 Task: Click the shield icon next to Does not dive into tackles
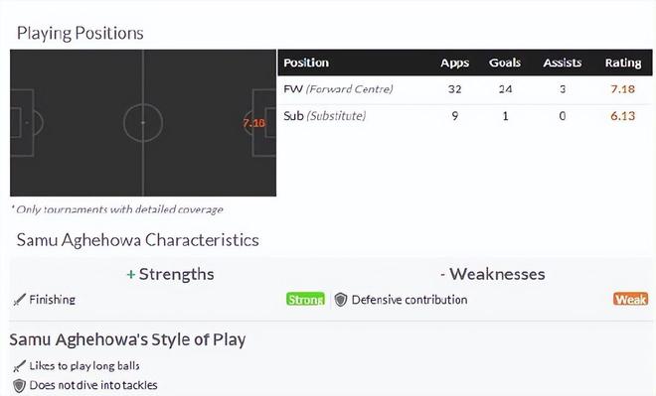[19, 385]
